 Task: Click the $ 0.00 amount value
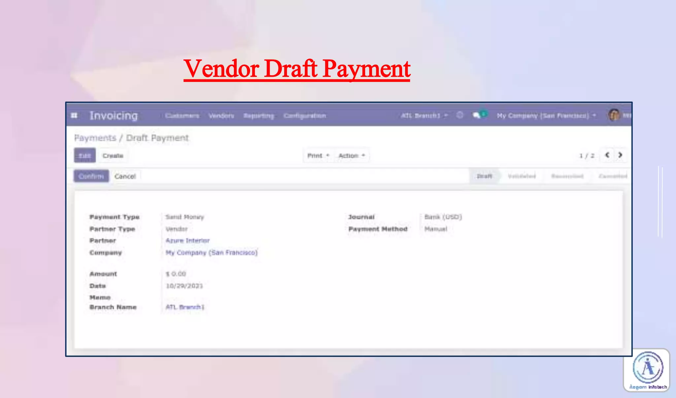click(x=176, y=274)
